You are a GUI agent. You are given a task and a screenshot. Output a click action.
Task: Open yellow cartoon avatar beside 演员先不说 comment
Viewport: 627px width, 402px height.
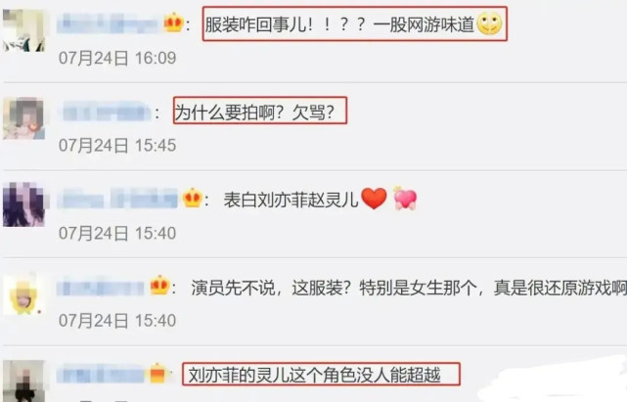point(23,293)
